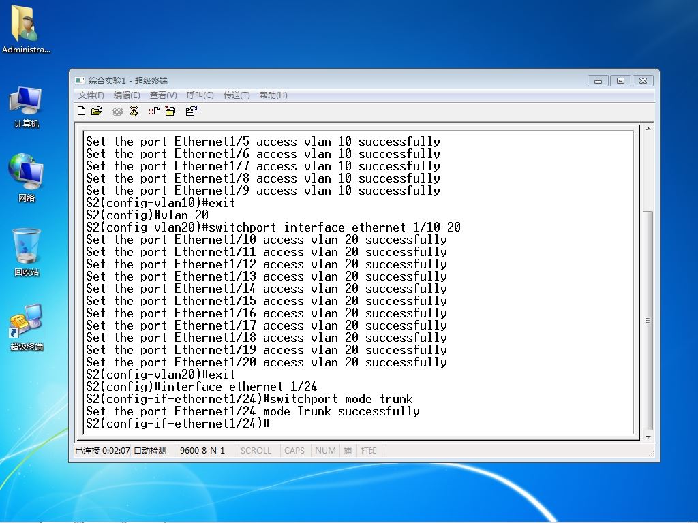698x523 pixels.
Task: Select the 超级终端 shortcut desktop icon
Action: 27,328
